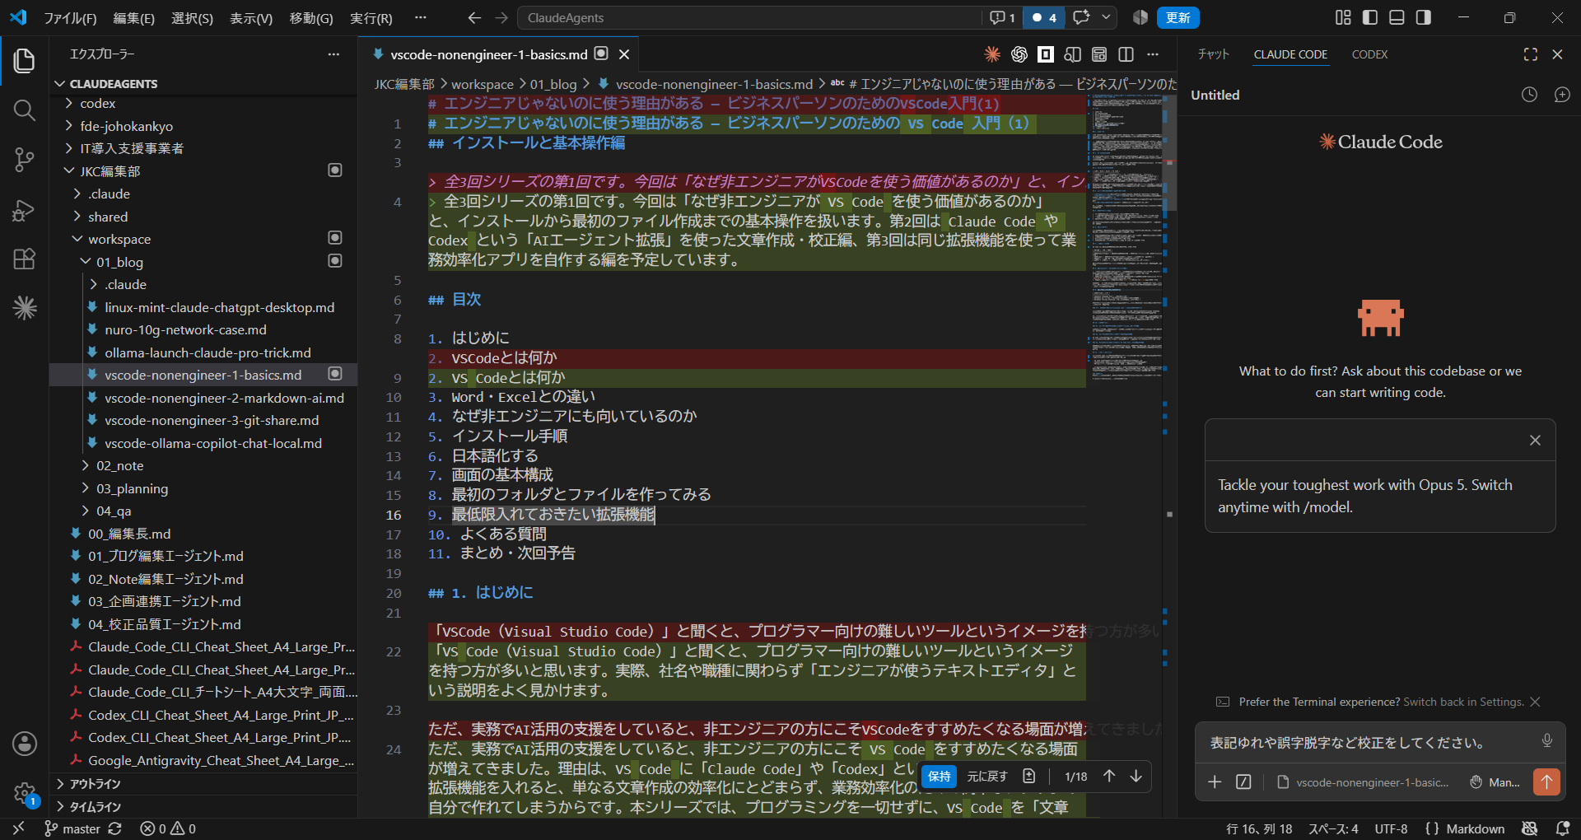The image size is (1581, 840).
Task: Click the sync changes icon in status bar
Action: click(114, 828)
